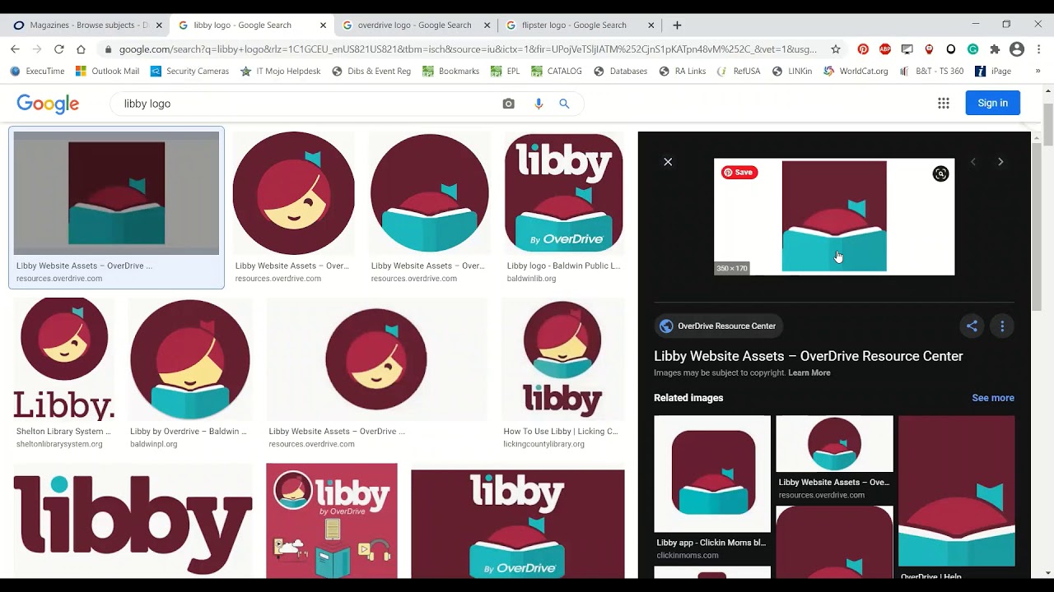Screen dimensions: 1054x592
Task: Go to the Google home logo
Action: click(x=48, y=104)
